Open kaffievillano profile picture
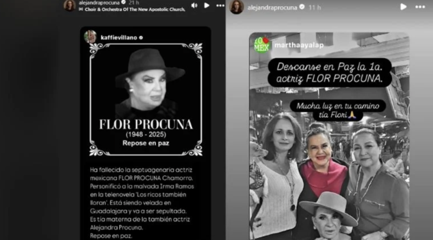The width and height of the screenshot is (433, 240). click(x=90, y=37)
